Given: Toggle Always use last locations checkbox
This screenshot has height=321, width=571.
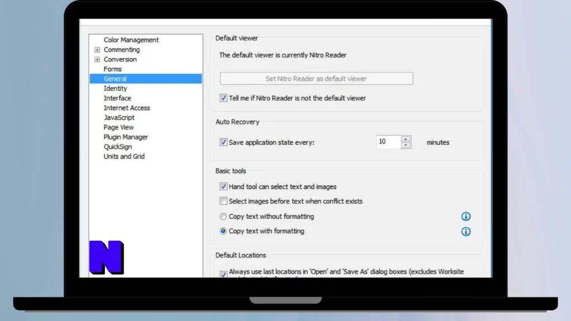Looking at the screenshot, I should (223, 274).
